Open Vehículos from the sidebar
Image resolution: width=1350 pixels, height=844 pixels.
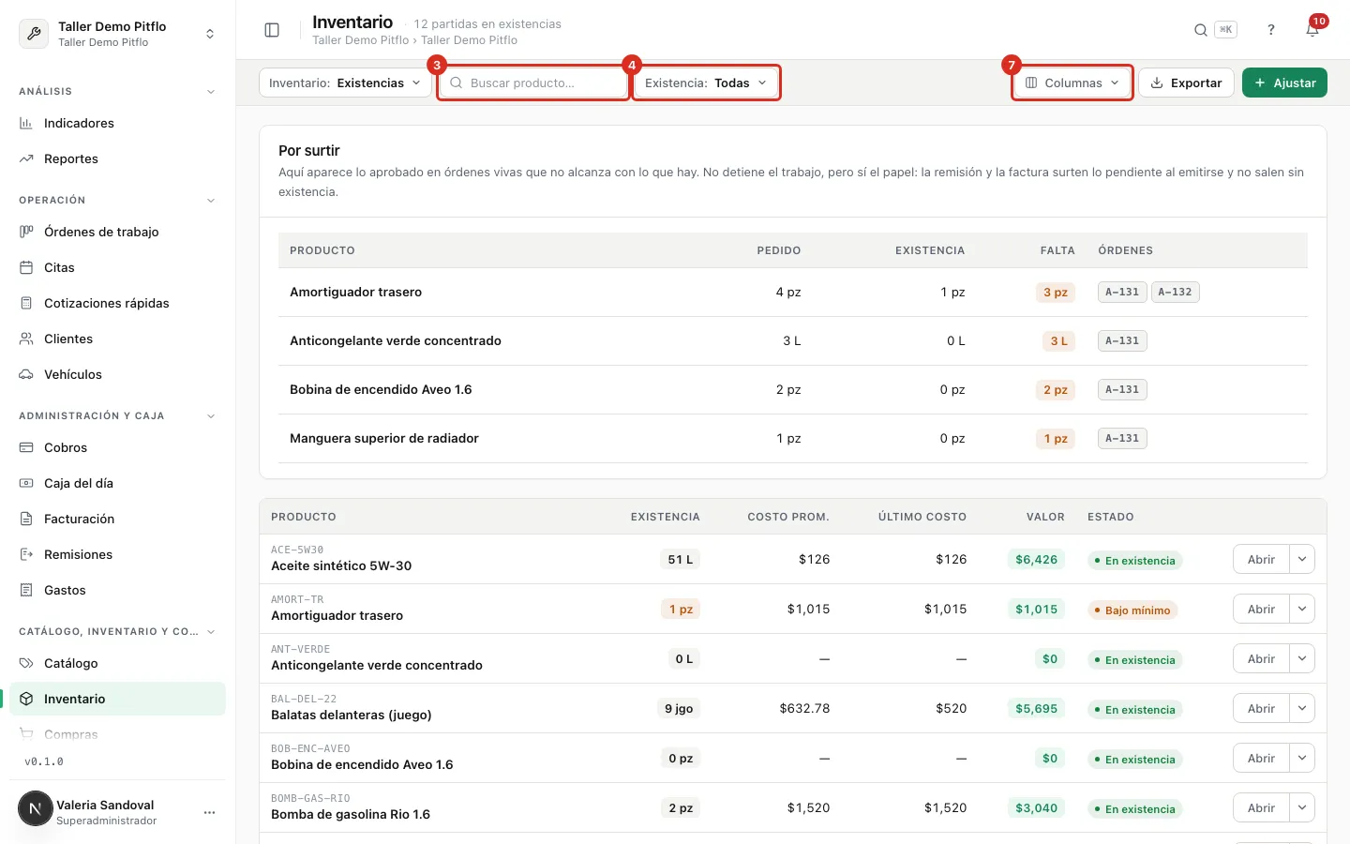coord(117,374)
